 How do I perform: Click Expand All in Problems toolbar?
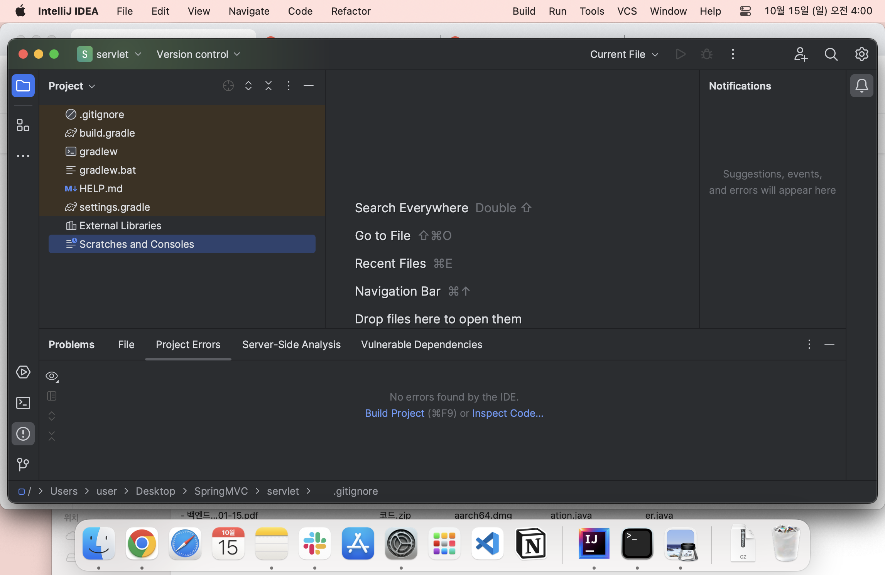tap(52, 416)
